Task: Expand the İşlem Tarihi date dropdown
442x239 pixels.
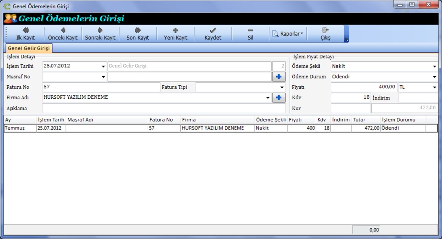Action: click(x=103, y=66)
